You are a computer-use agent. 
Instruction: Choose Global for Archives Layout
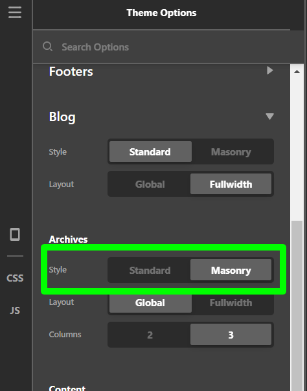150,303
